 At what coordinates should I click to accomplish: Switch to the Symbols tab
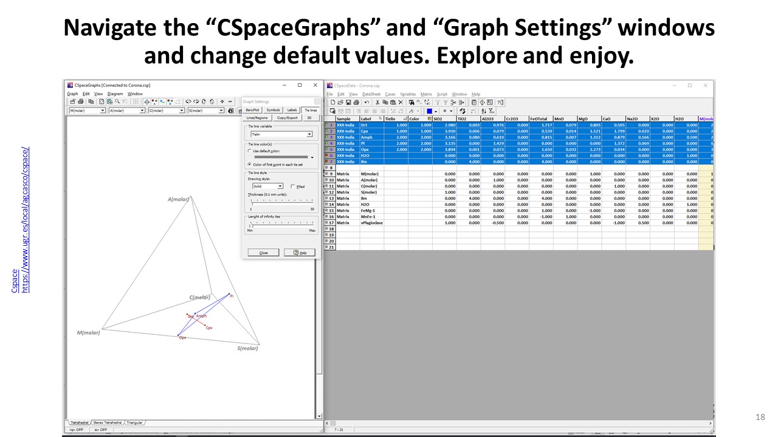(273, 110)
